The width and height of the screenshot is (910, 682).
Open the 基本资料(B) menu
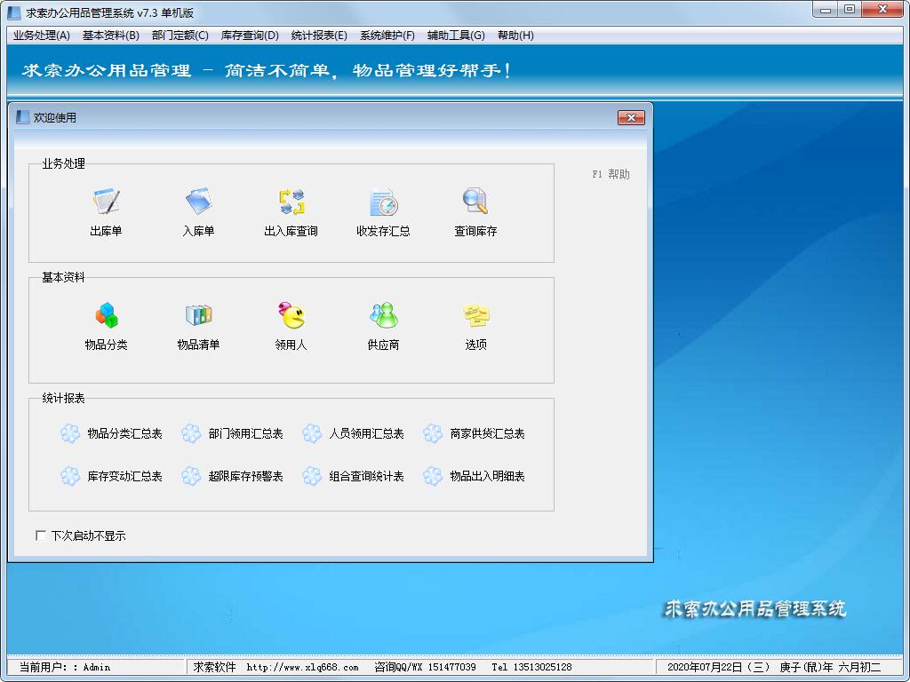pyautogui.click(x=110, y=36)
